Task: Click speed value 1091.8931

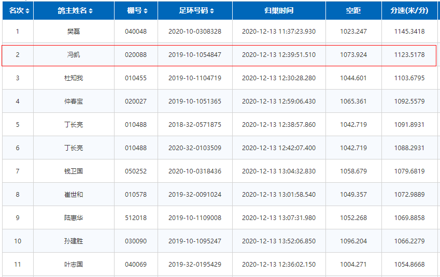Action: pyautogui.click(x=409, y=124)
